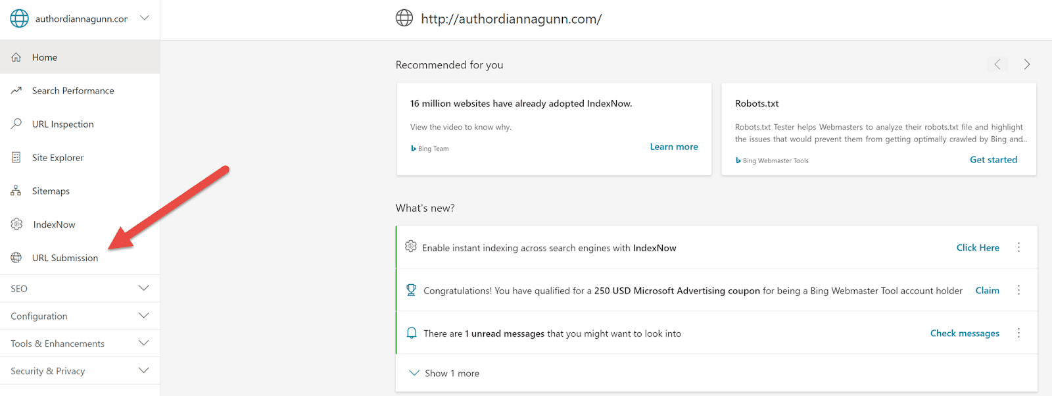
Task: Go to next recommended card
Action: (1026, 64)
